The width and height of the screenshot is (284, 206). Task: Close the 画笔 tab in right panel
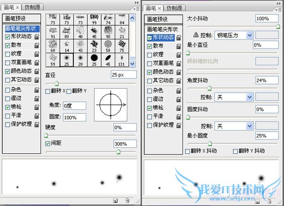(159, 8)
